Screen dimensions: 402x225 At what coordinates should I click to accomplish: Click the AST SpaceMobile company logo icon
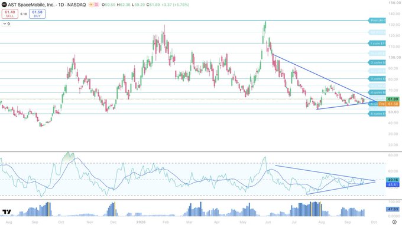[4, 5]
